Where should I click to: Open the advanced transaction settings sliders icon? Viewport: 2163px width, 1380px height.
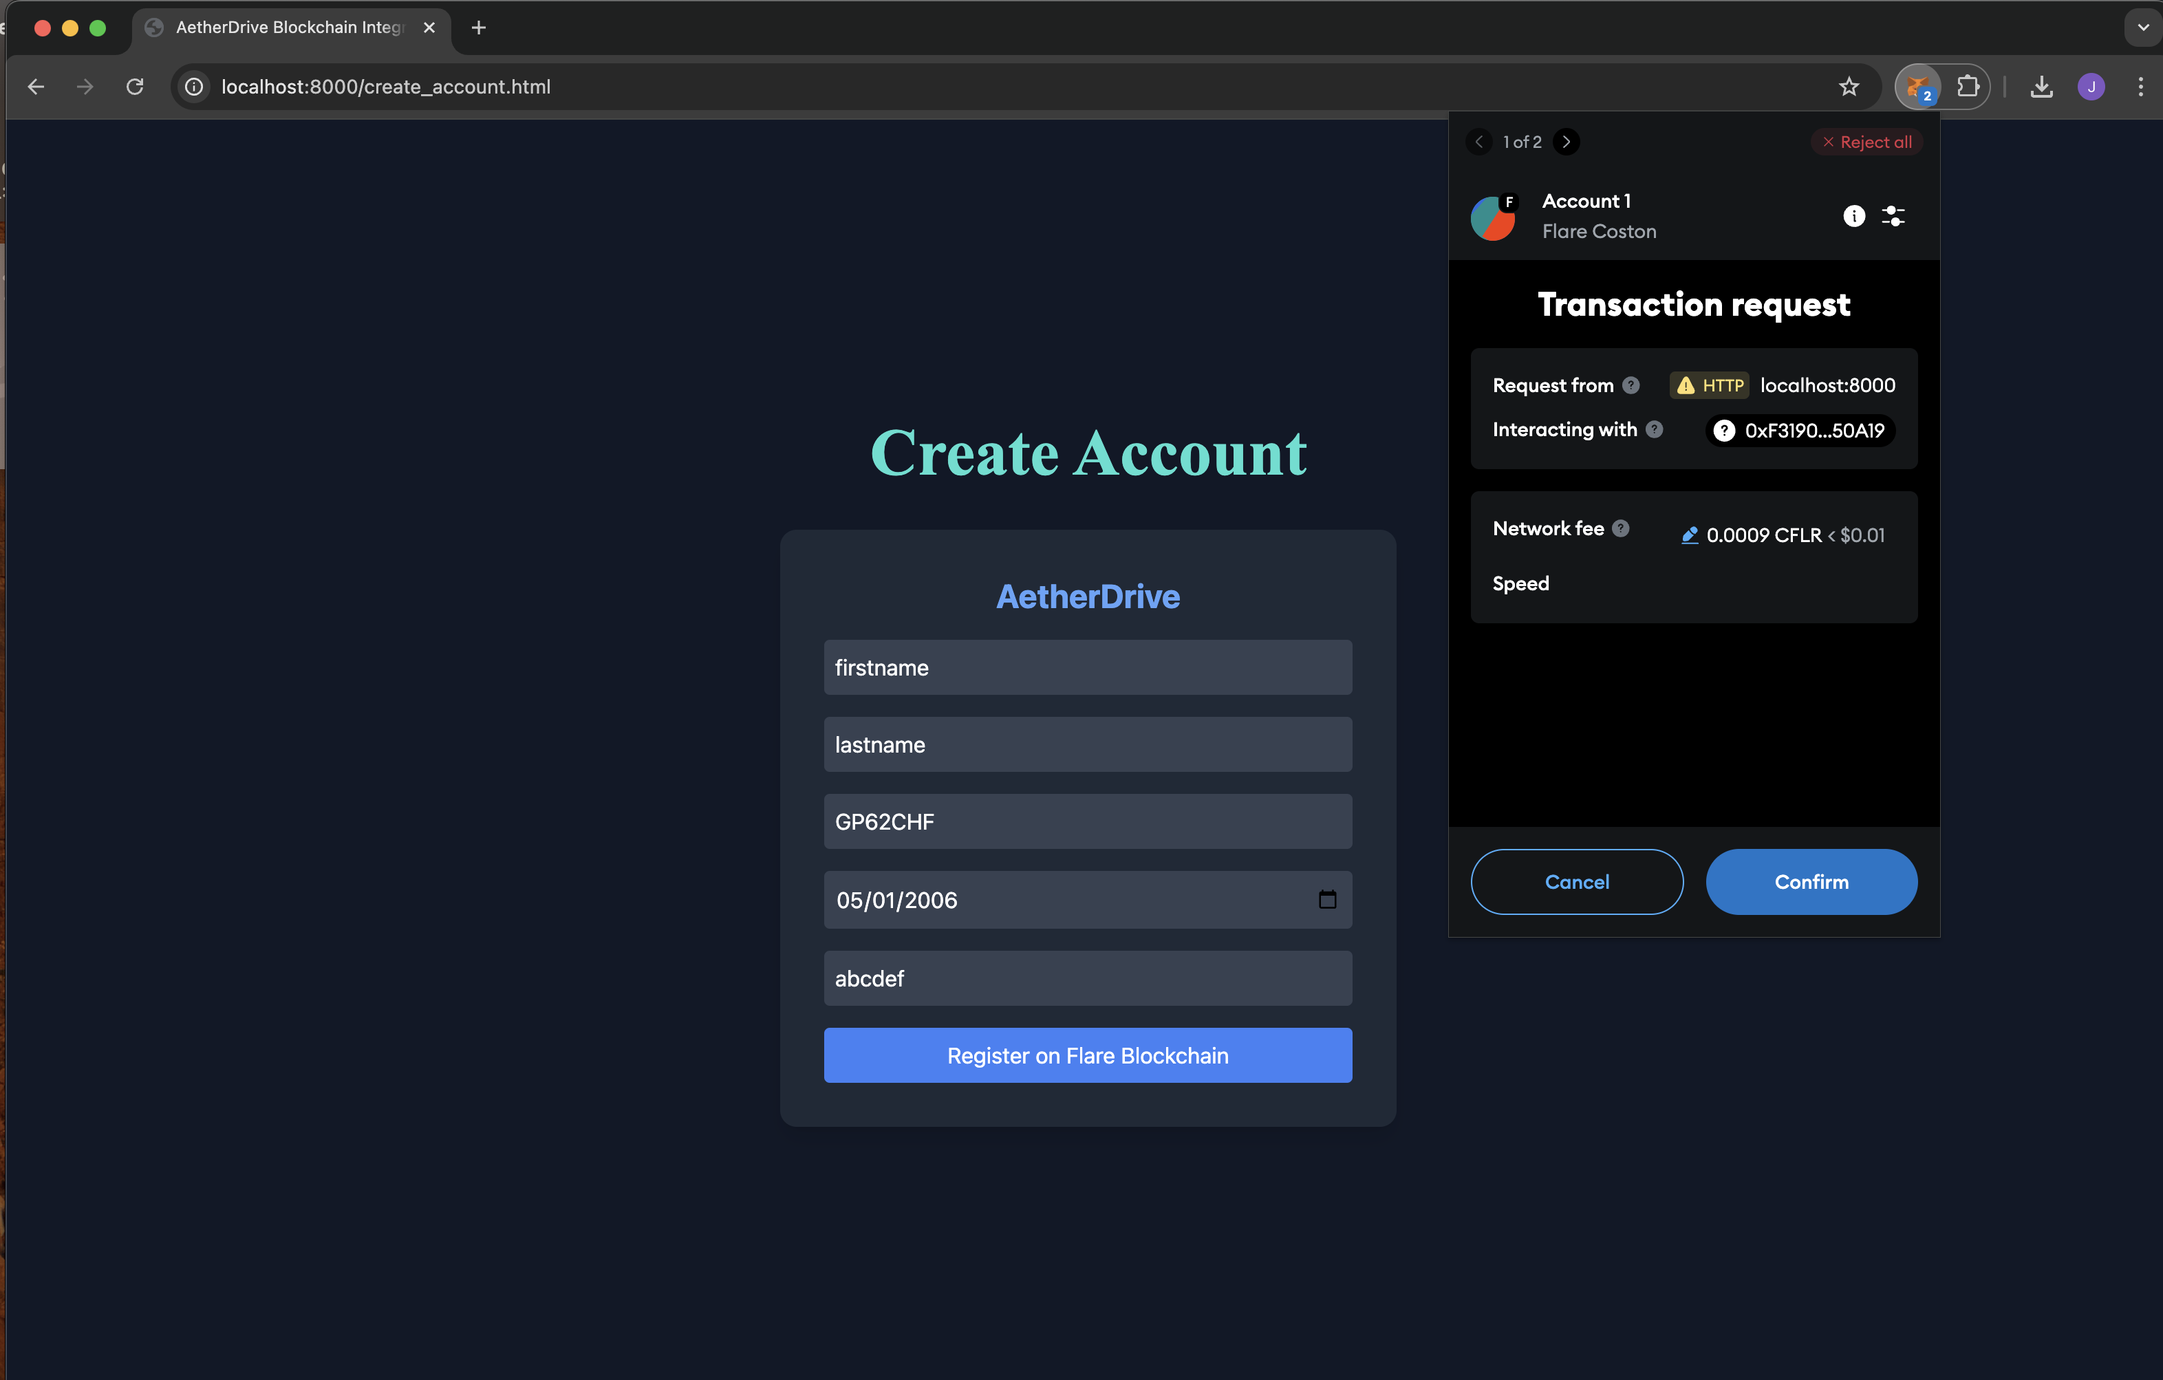[1893, 215]
